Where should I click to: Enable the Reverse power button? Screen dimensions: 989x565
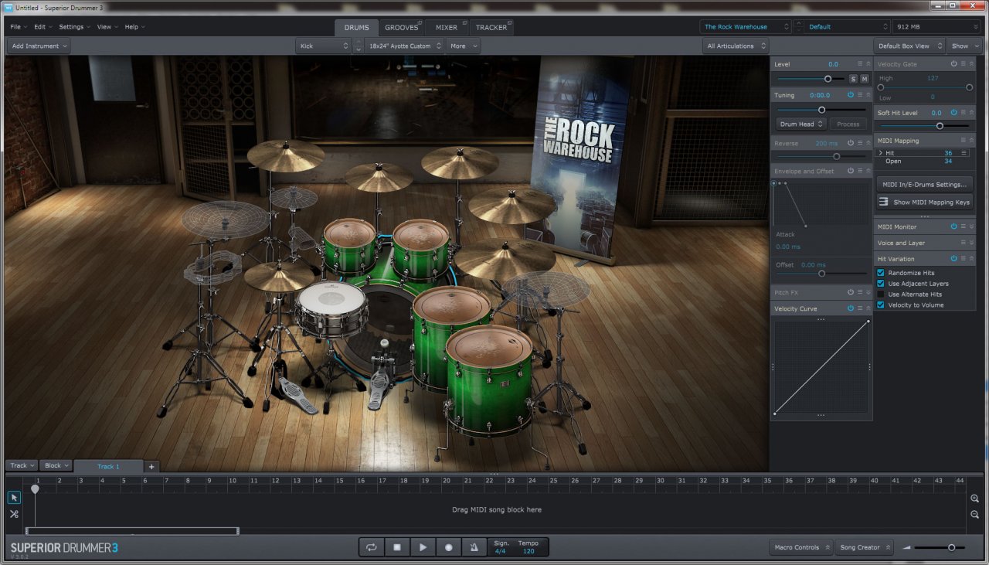tap(851, 143)
